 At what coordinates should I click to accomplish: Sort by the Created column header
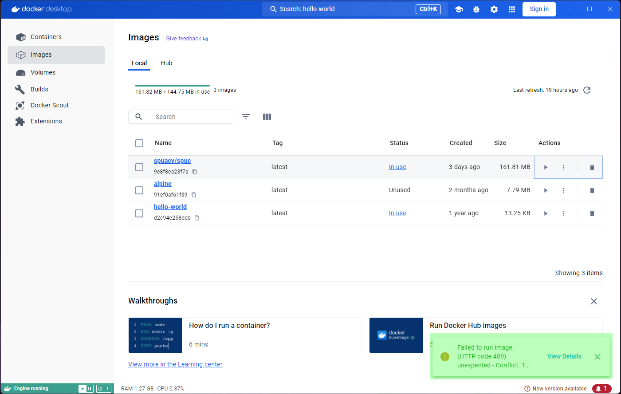(x=461, y=143)
